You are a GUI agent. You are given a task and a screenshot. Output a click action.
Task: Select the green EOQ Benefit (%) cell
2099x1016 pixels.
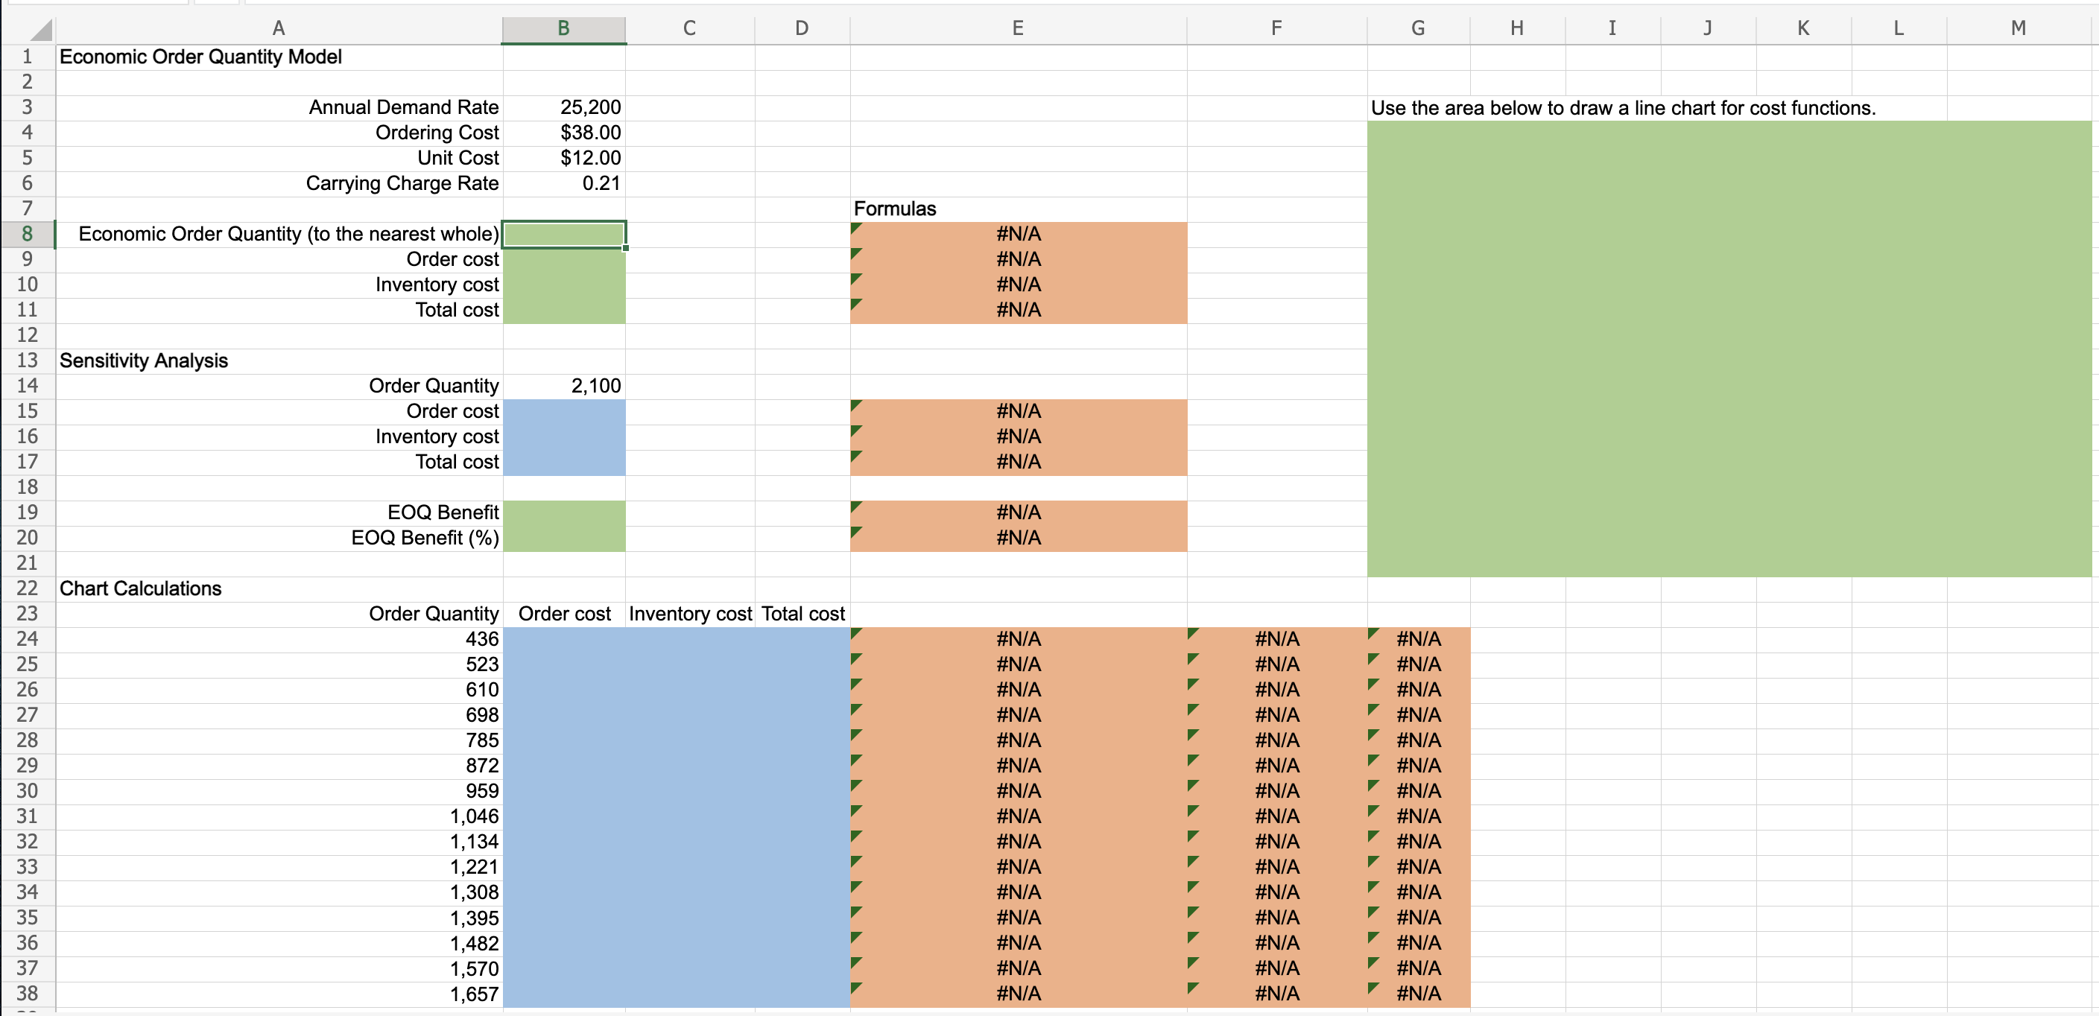point(563,538)
